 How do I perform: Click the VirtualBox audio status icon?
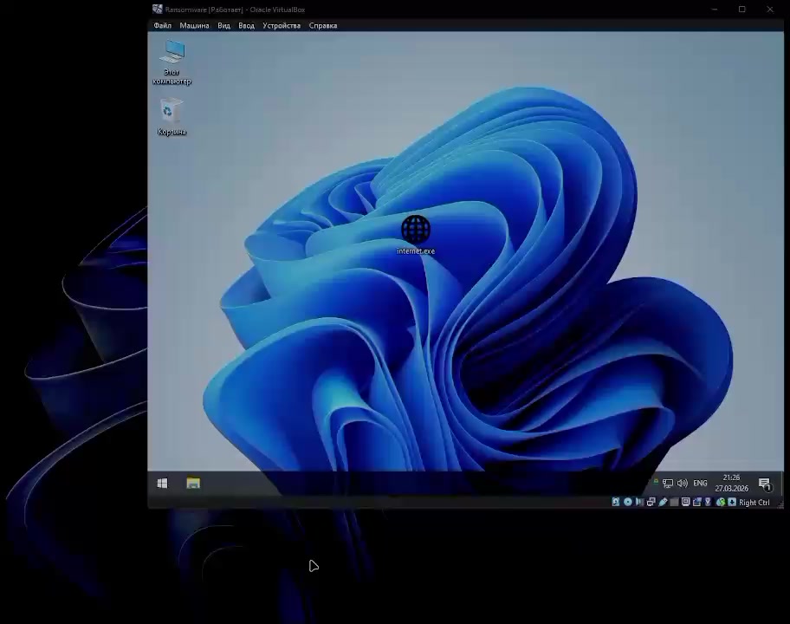coord(639,502)
